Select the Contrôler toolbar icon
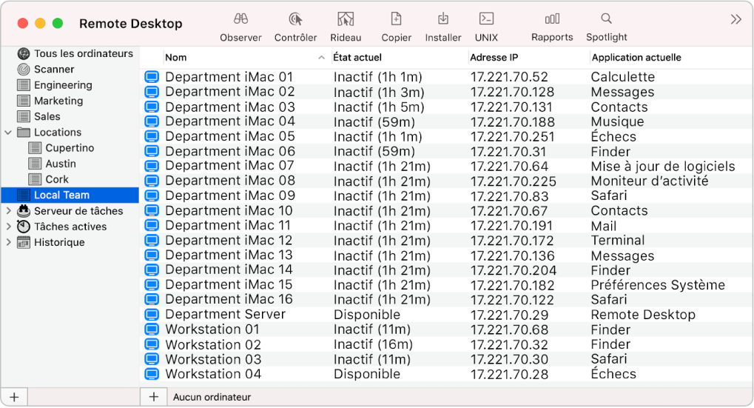This screenshot has height=408, width=754. pyautogui.click(x=295, y=19)
